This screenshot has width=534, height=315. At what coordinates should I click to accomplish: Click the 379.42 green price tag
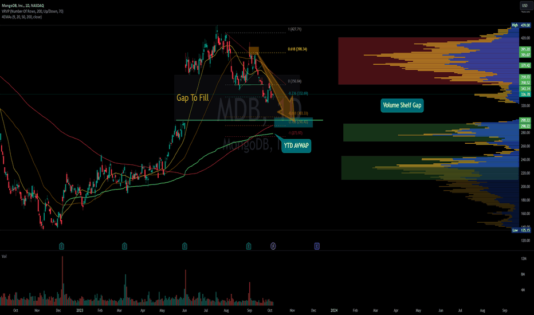pos(525,65)
